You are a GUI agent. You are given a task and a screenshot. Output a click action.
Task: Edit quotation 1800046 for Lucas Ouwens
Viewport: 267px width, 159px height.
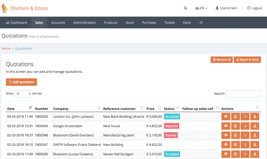pos(235,154)
